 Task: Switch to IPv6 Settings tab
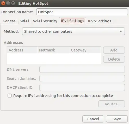[x=100, y=21]
